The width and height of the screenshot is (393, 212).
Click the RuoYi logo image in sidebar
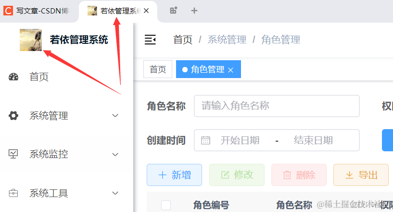(x=31, y=40)
